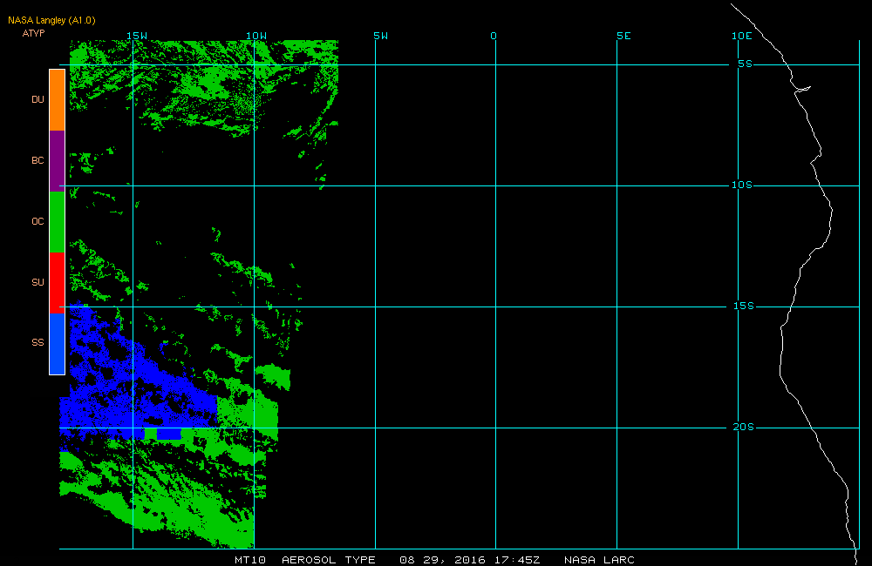Click the ATYP label
Screen dimensions: 872x566
point(33,33)
